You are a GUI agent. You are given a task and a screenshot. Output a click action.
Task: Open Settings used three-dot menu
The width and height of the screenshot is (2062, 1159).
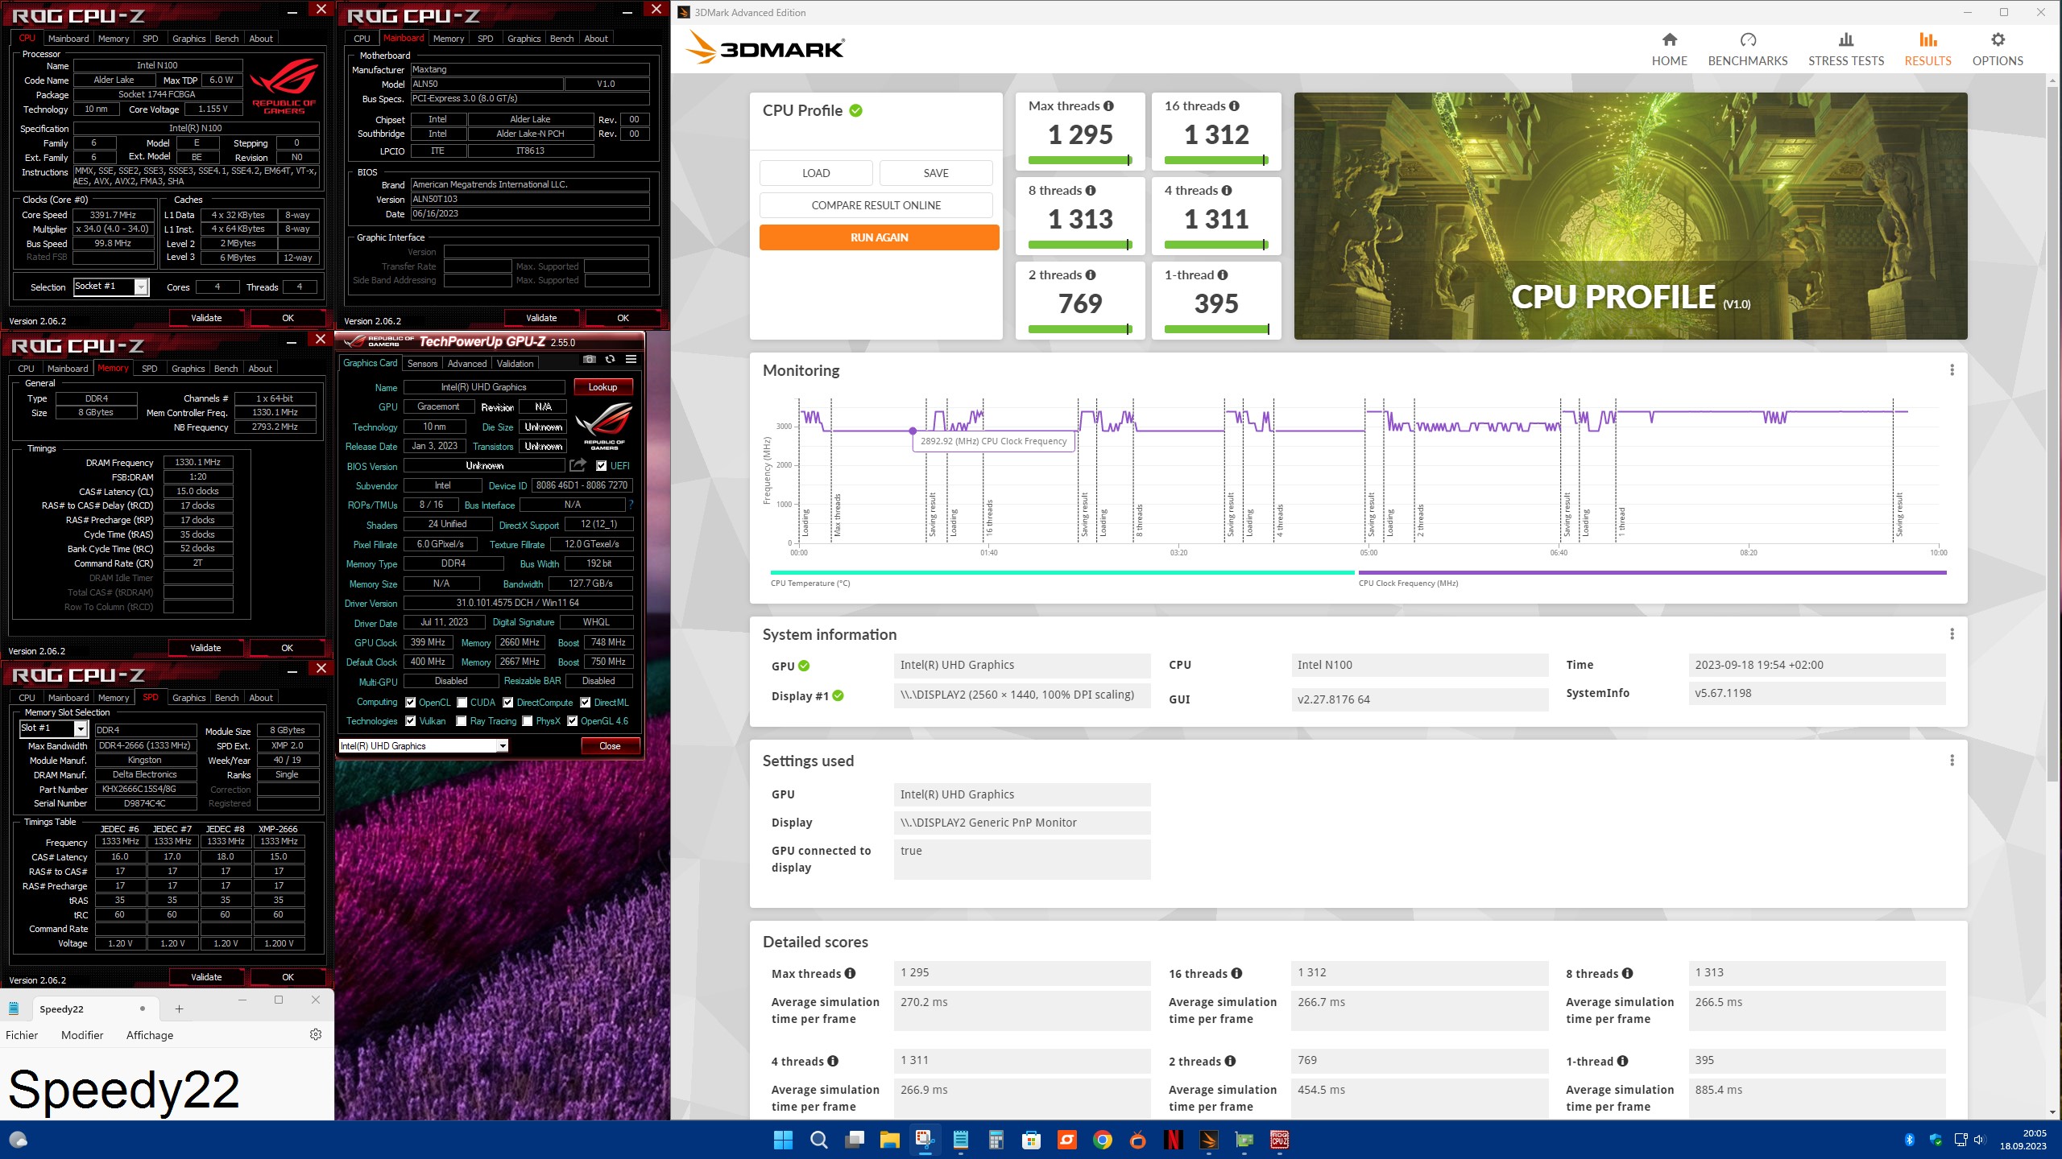(1952, 761)
